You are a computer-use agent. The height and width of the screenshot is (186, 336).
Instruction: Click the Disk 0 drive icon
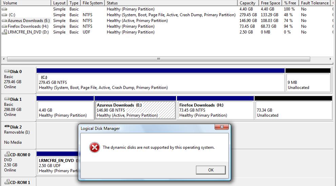click(7, 71)
